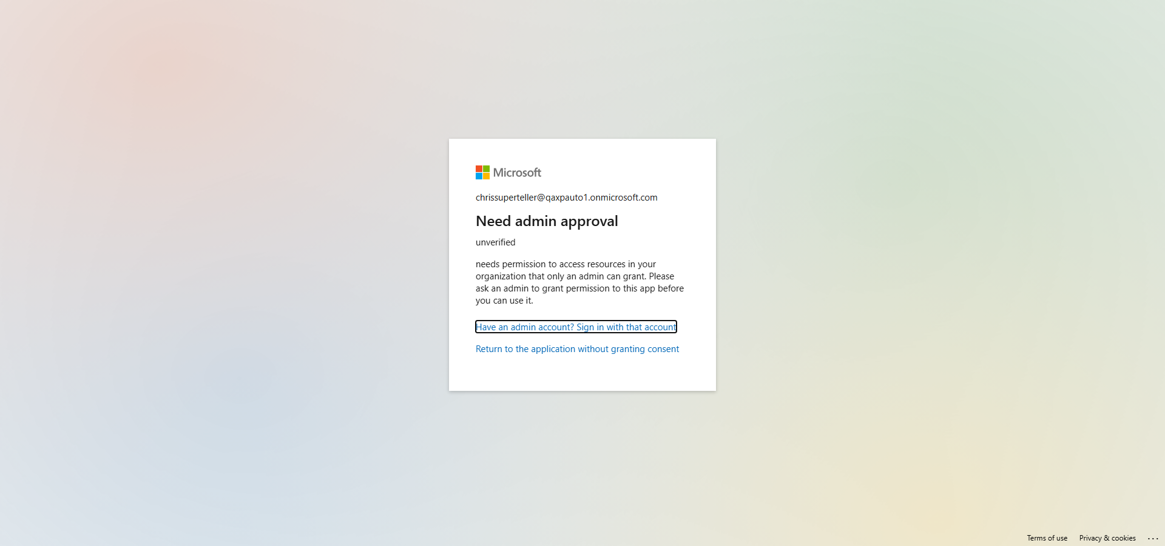Return to the application without granting consent
This screenshot has height=546, width=1165.
[x=577, y=349]
